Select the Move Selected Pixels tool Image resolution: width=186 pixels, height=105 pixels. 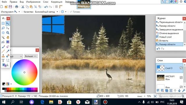coord(8,23)
